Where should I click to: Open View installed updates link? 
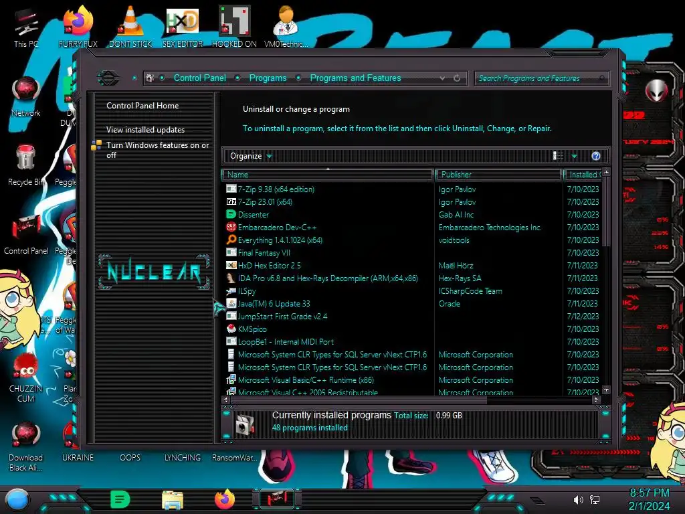click(x=145, y=130)
